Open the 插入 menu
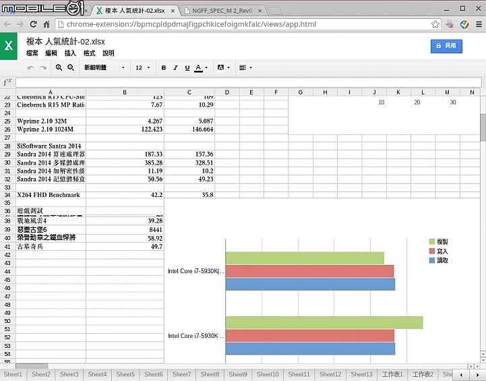486x381 pixels. tap(70, 53)
